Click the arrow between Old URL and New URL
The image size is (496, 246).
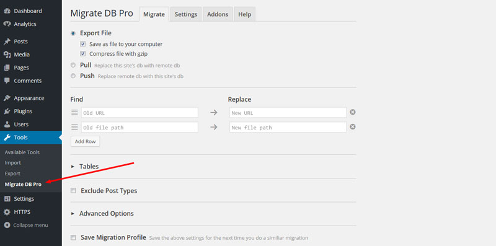point(214,113)
